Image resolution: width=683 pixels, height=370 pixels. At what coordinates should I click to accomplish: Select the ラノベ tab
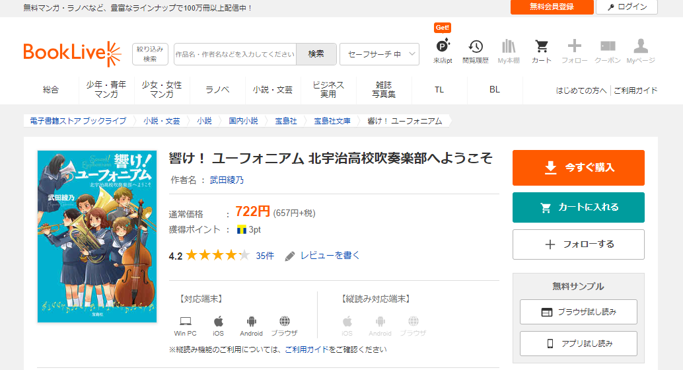click(217, 90)
